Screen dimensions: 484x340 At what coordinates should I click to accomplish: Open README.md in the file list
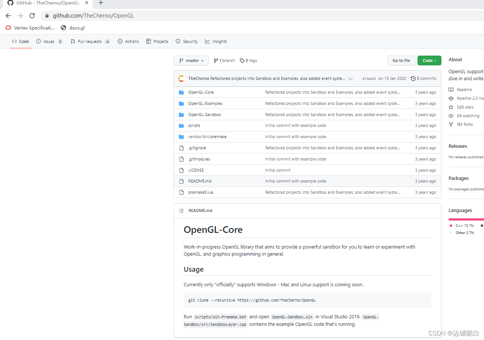(x=200, y=181)
